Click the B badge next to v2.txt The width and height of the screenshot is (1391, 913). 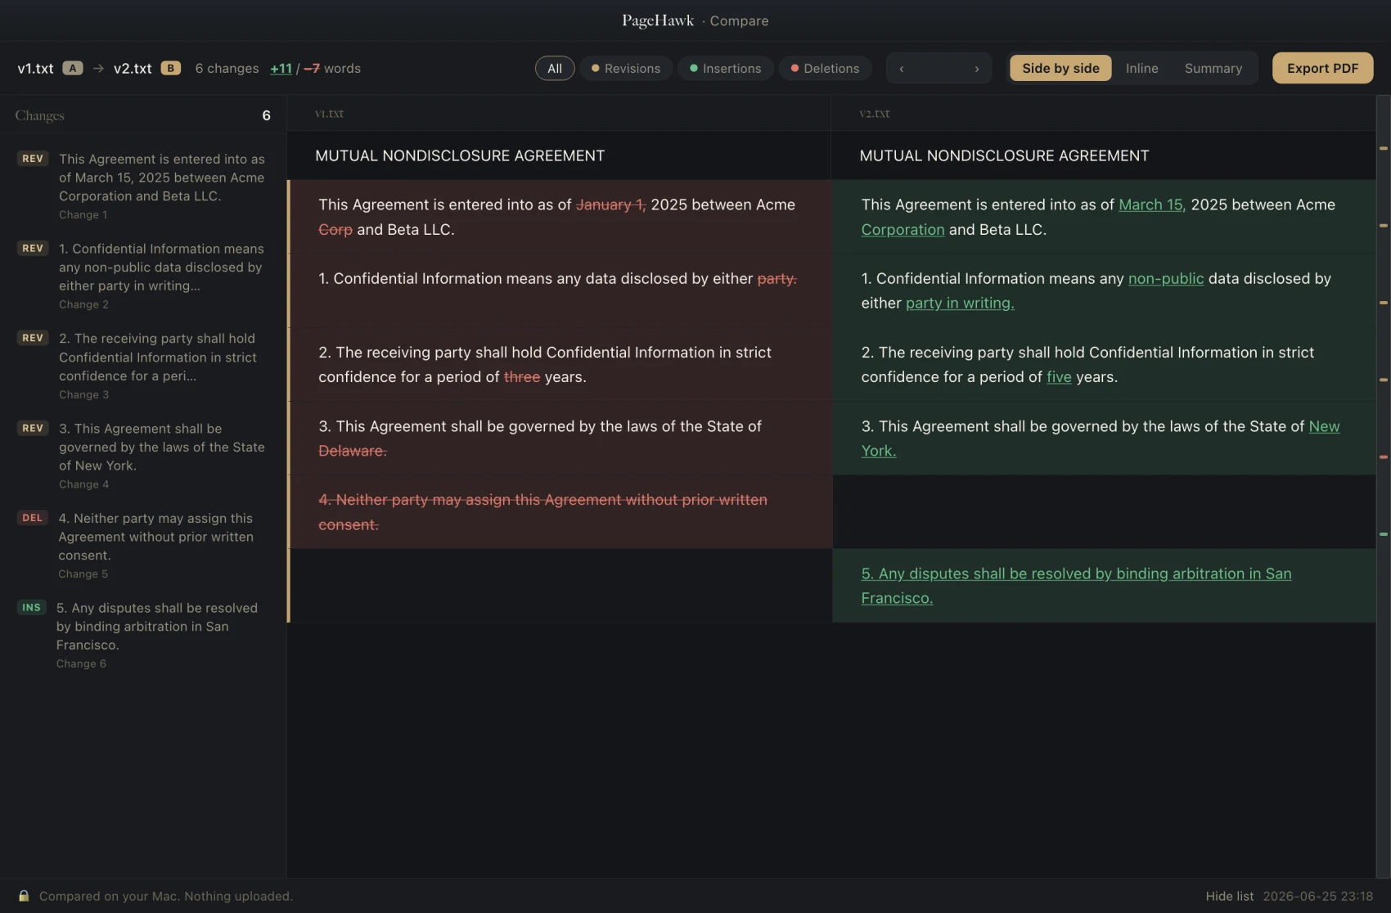170,69
